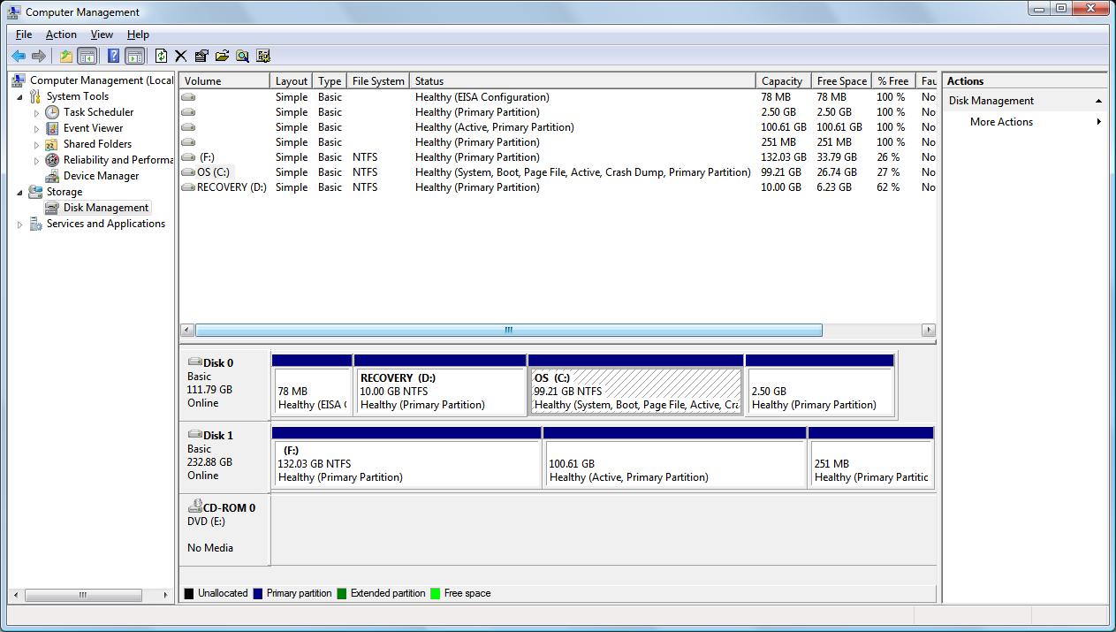Screen dimensions: 1116x632
Task: Sort by the % Free column header
Action: pyautogui.click(x=893, y=80)
